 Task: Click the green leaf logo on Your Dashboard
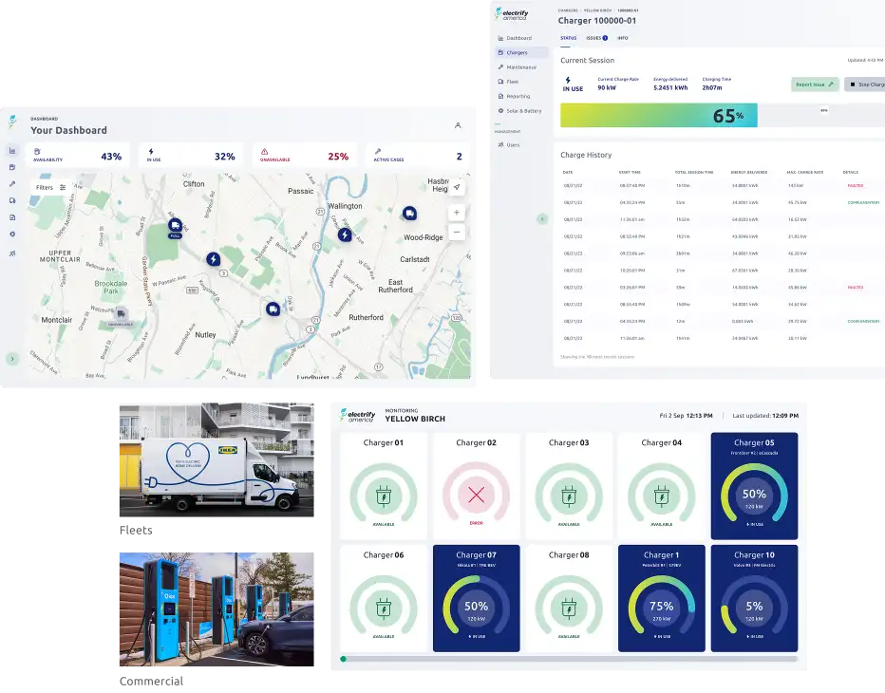[12, 122]
